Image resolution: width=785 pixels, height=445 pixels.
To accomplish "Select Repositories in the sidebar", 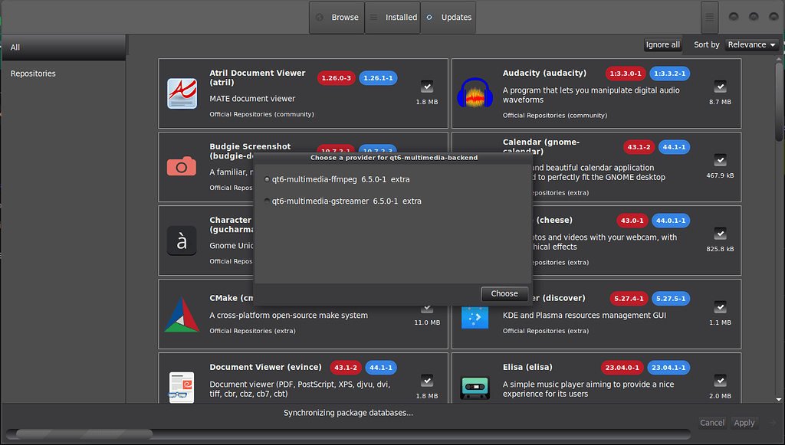I will (33, 74).
